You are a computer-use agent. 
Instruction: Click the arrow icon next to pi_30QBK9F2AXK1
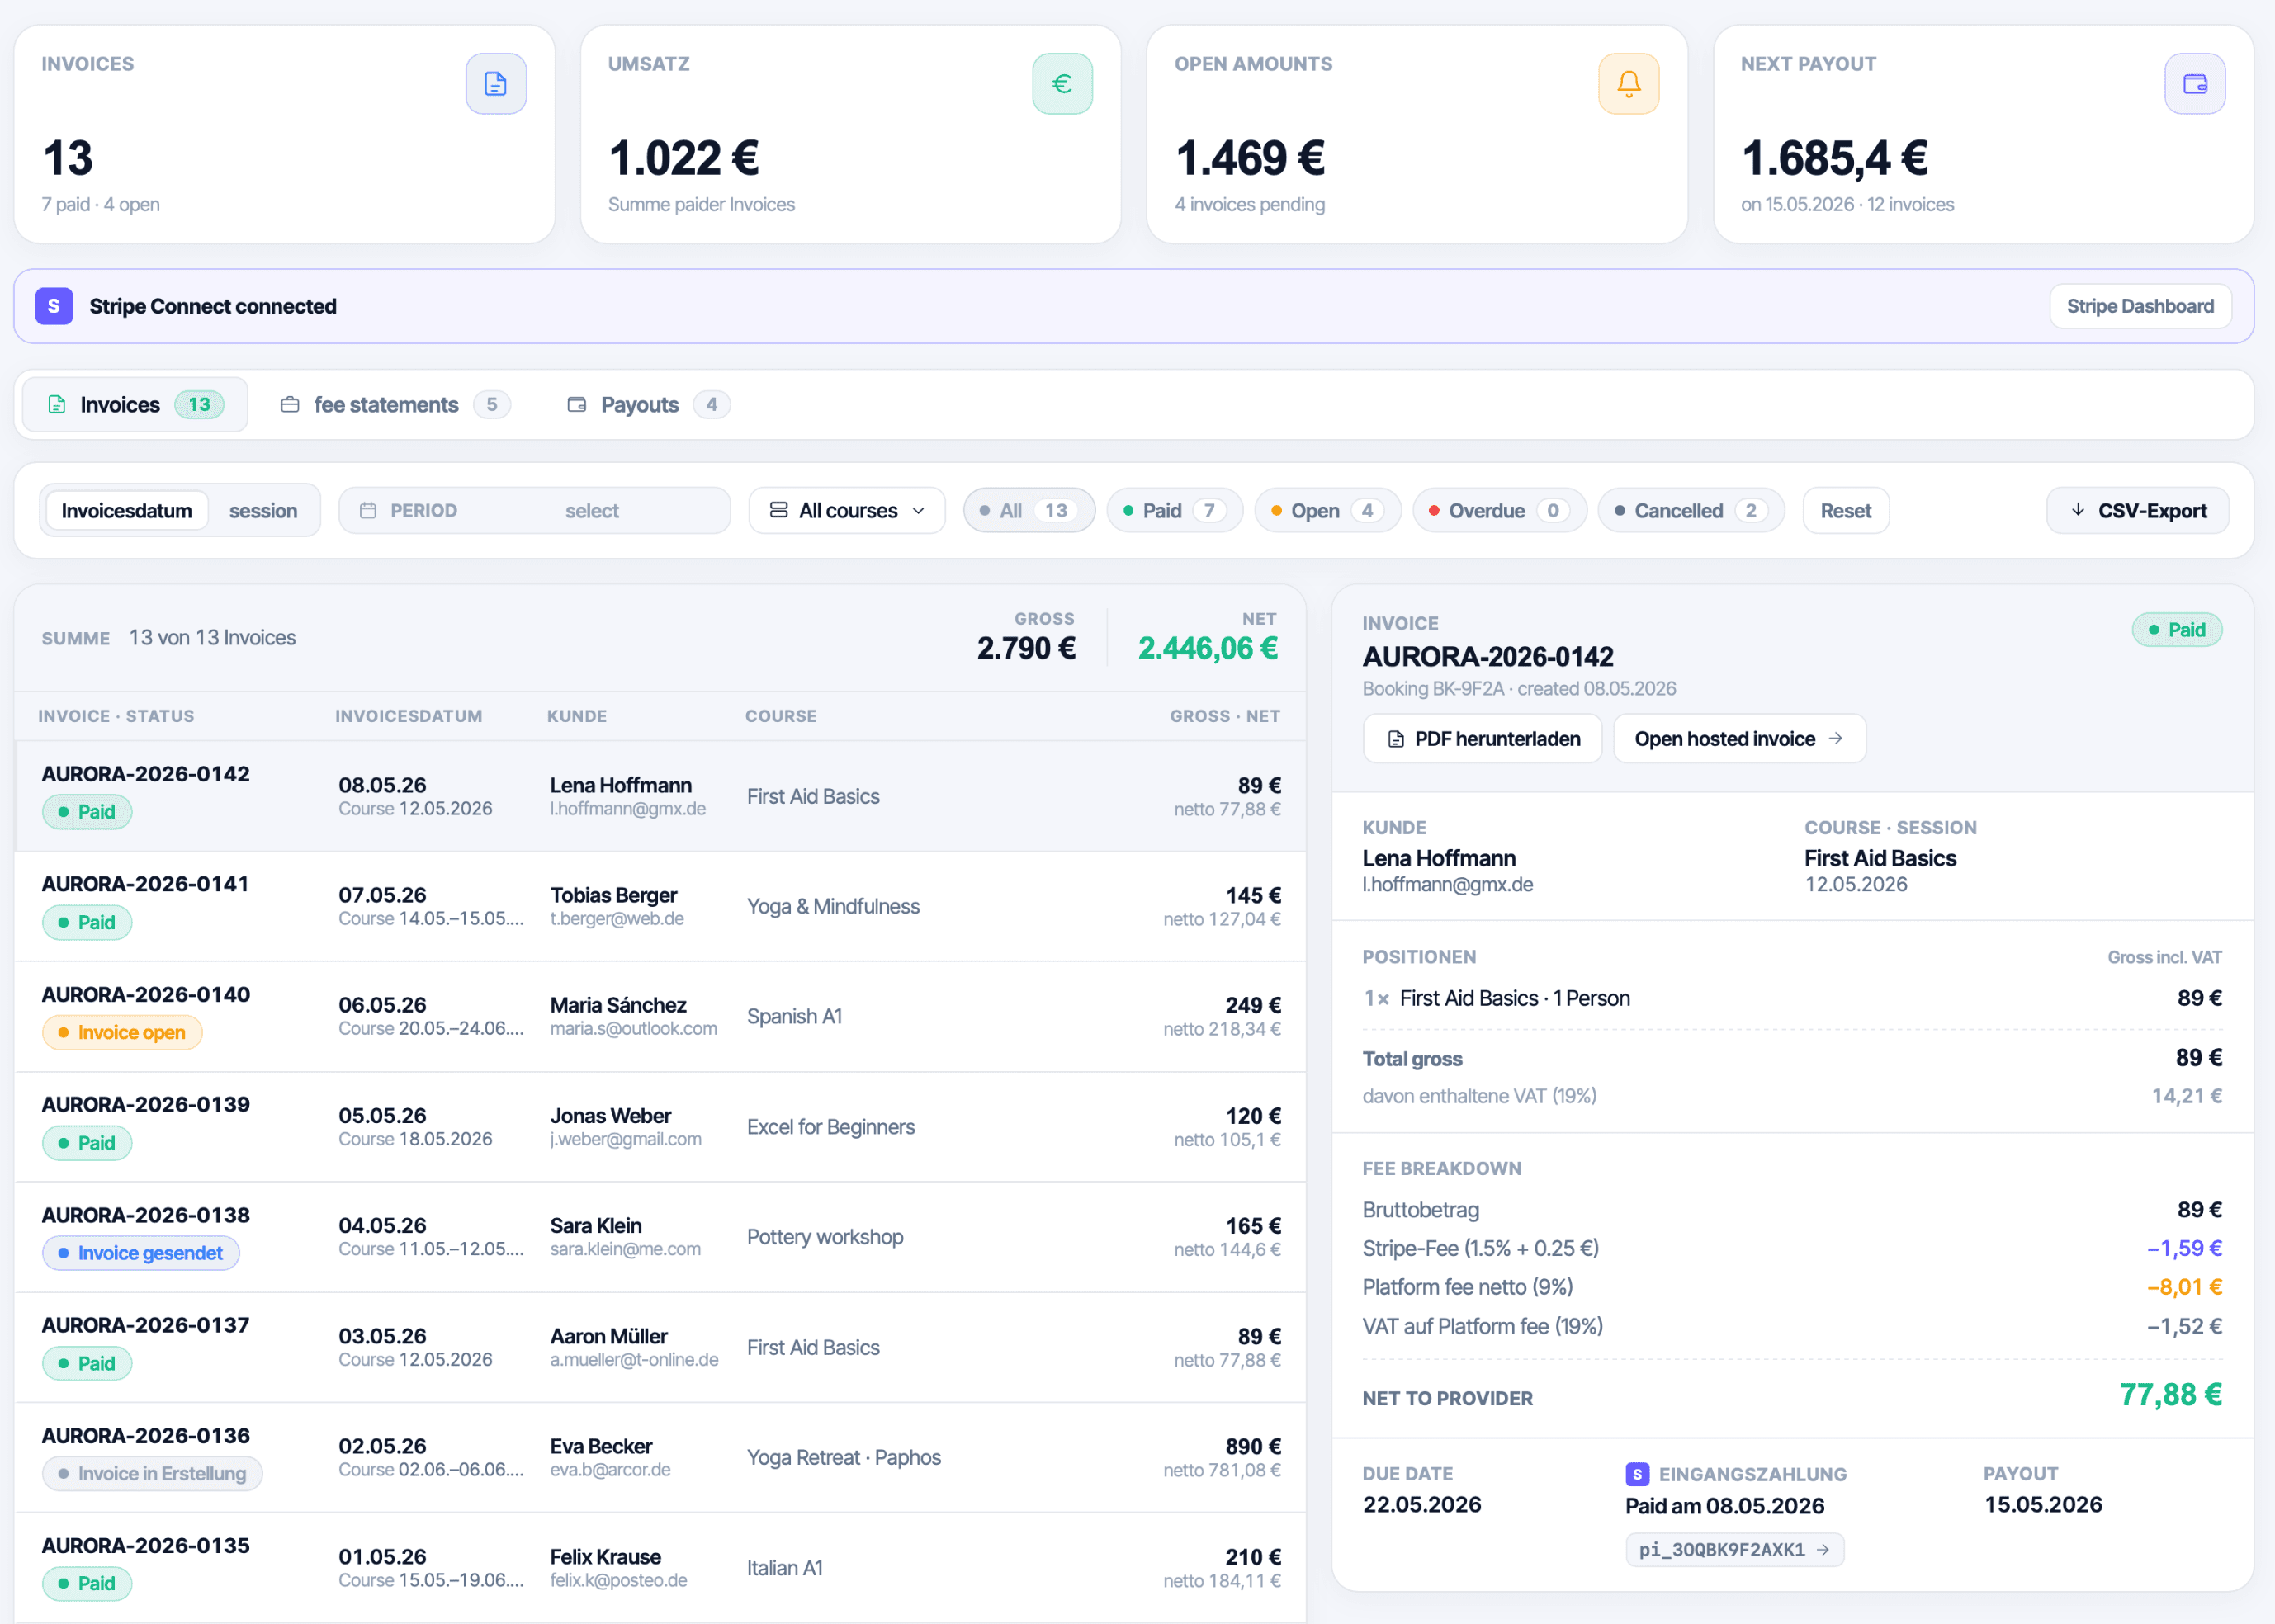click(x=1823, y=1549)
